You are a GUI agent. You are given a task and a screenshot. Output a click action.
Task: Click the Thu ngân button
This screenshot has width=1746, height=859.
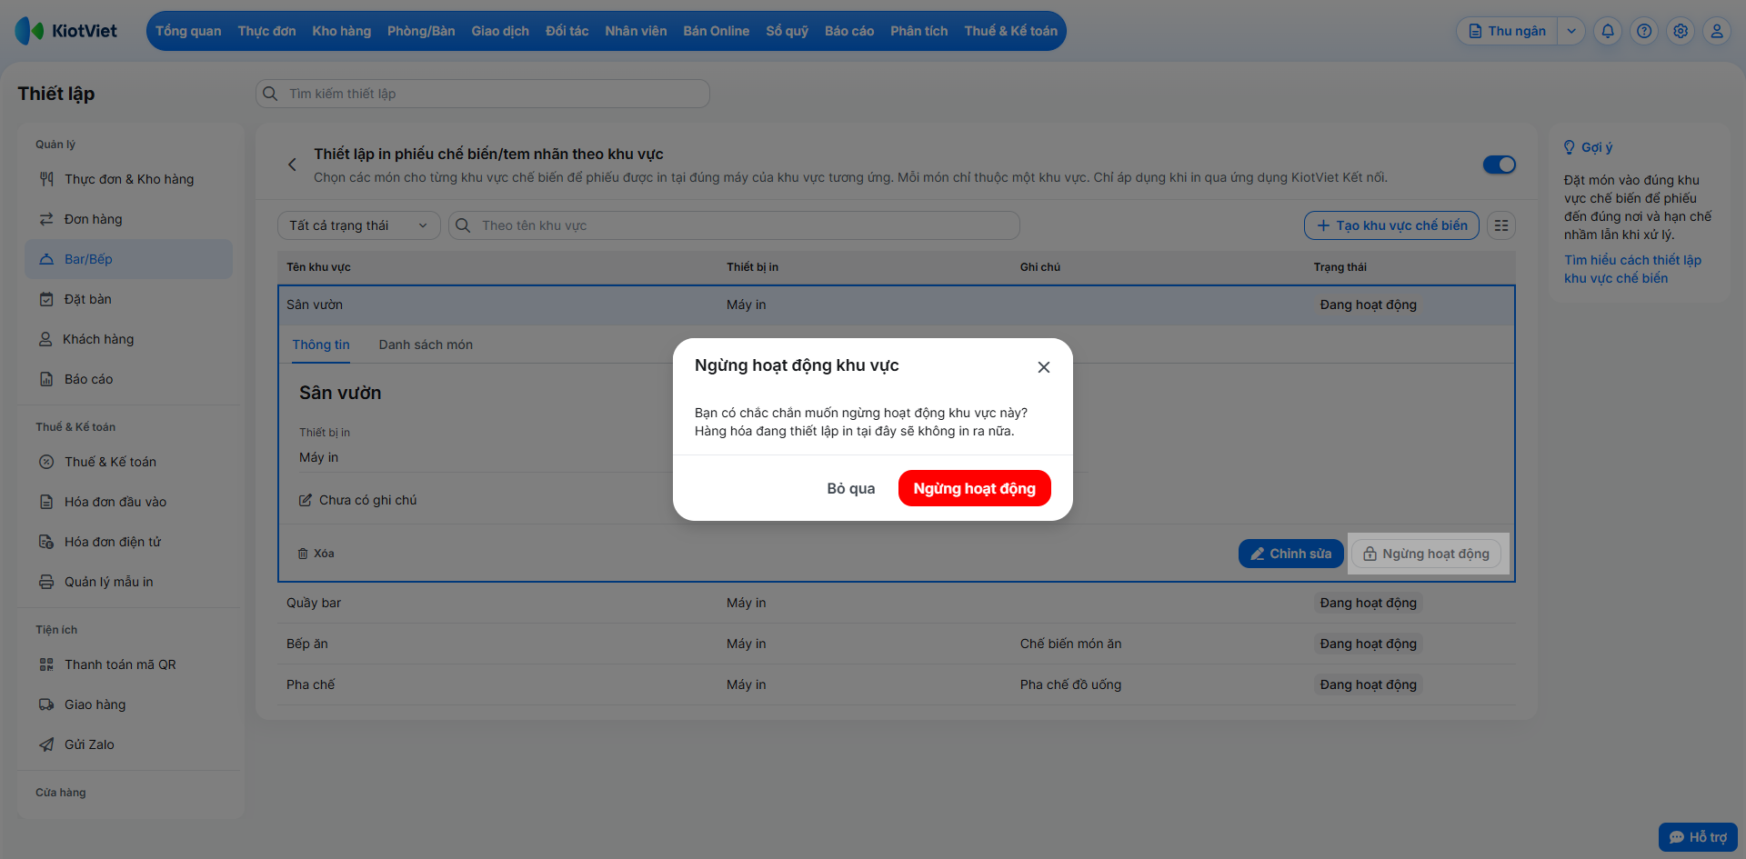click(1508, 31)
